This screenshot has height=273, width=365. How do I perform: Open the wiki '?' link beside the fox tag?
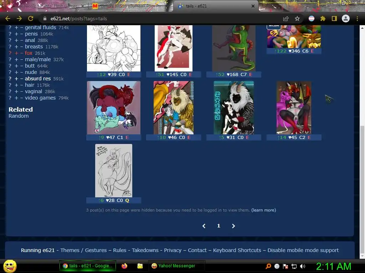point(10,53)
